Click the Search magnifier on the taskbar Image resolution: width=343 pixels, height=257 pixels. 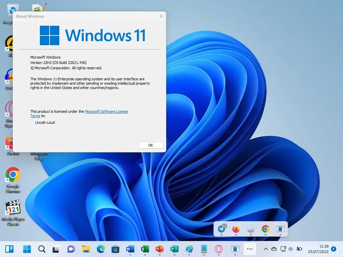[x=42, y=249]
